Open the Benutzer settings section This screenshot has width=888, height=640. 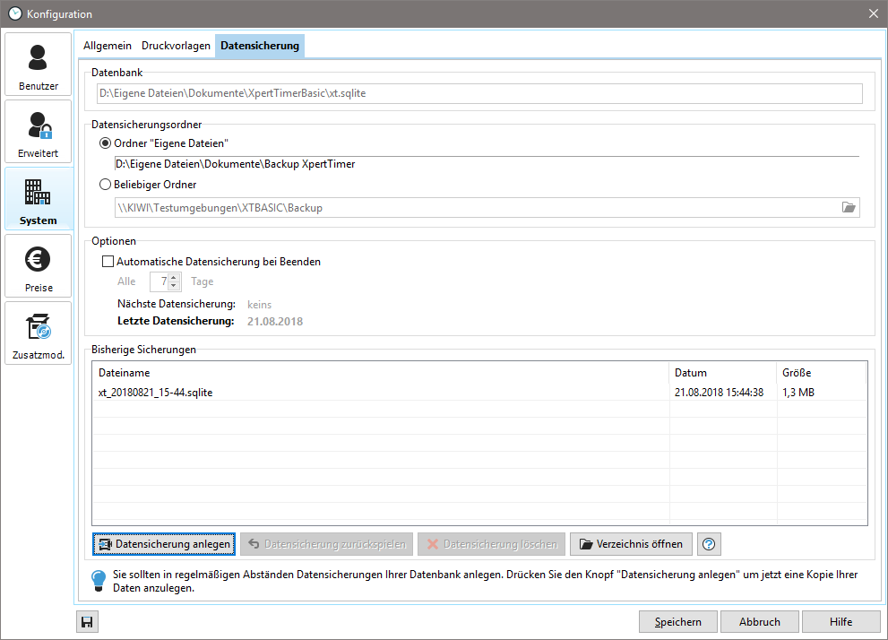pos(38,65)
